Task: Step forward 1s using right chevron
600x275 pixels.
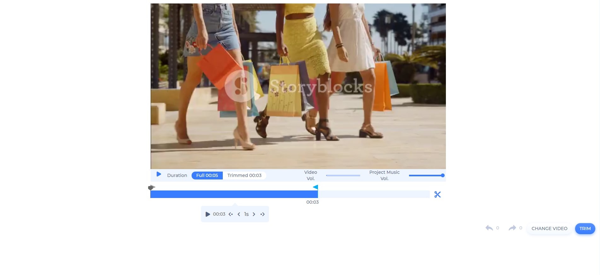Action: (254, 214)
